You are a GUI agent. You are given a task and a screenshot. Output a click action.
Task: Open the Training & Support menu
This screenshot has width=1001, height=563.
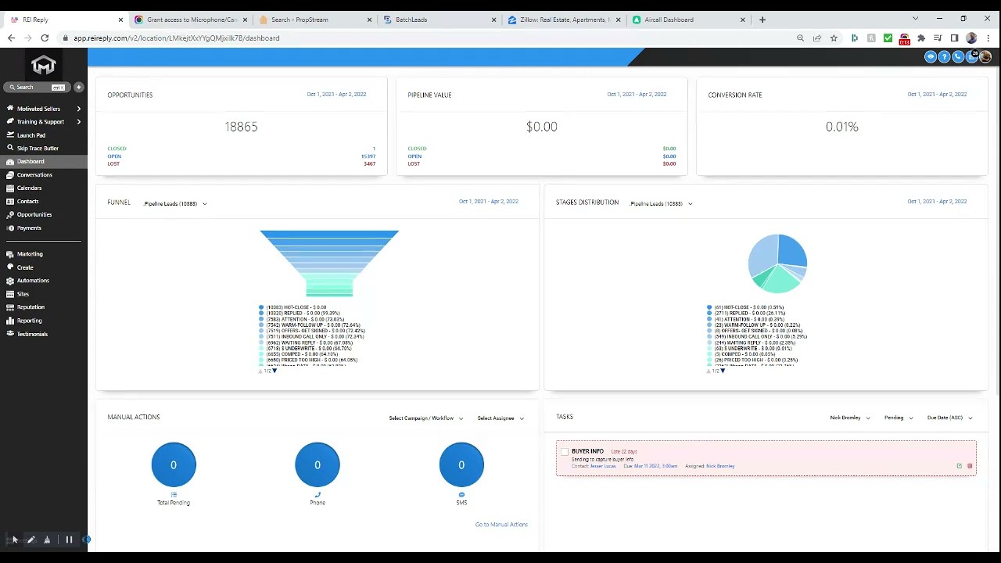(43, 122)
